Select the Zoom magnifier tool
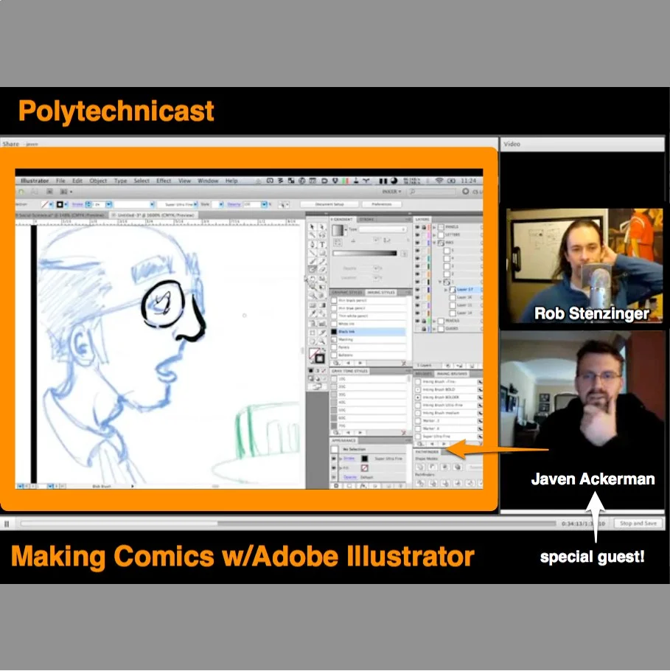The image size is (670, 671). pos(322,341)
